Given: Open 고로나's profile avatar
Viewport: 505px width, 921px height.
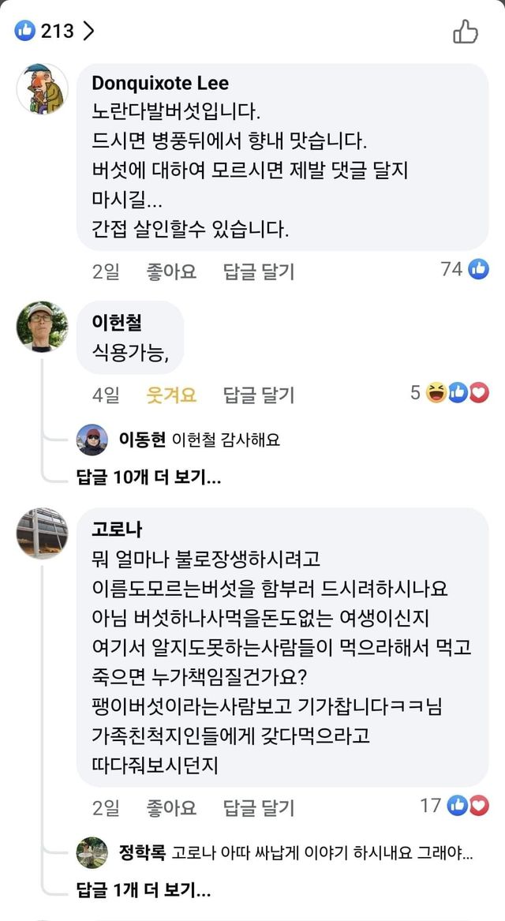Looking at the screenshot, I should pos(42,534).
